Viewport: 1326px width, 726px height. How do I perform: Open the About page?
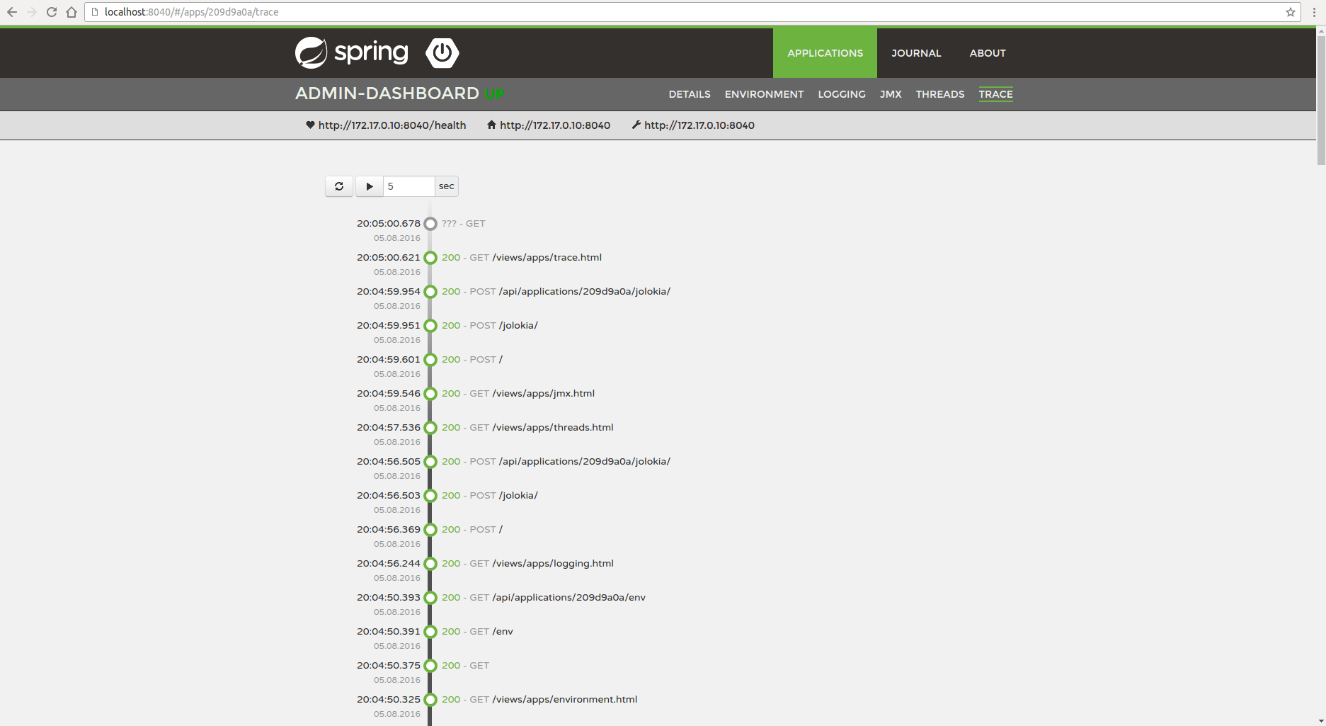[x=988, y=53]
